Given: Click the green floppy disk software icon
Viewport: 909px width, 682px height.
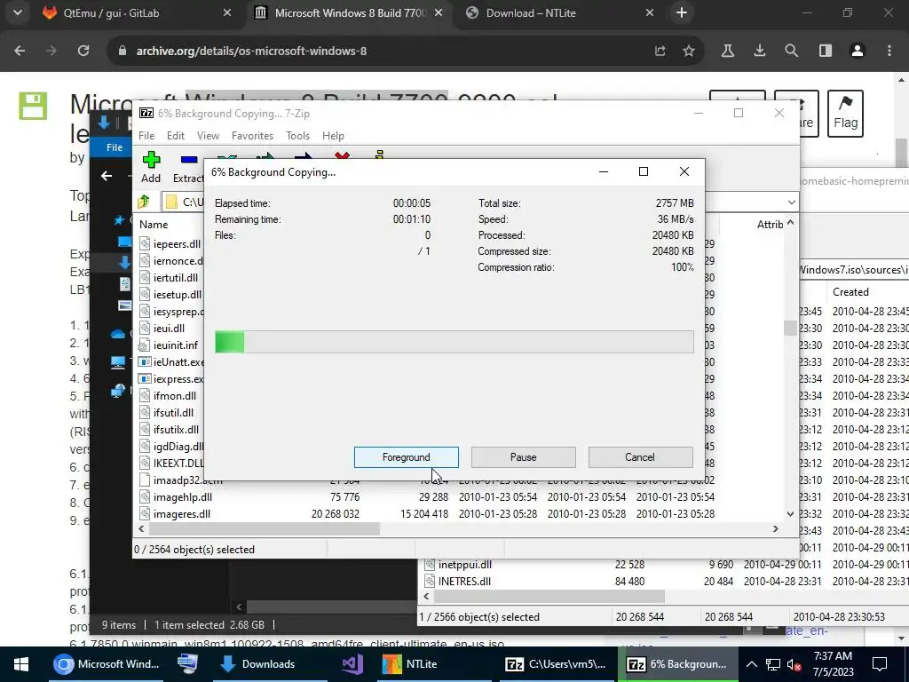Looking at the screenshot, I should pos(33,106).
